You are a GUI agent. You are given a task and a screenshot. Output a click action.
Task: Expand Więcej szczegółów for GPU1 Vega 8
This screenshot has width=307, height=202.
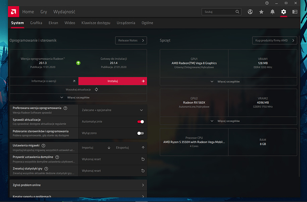point(228,81)
